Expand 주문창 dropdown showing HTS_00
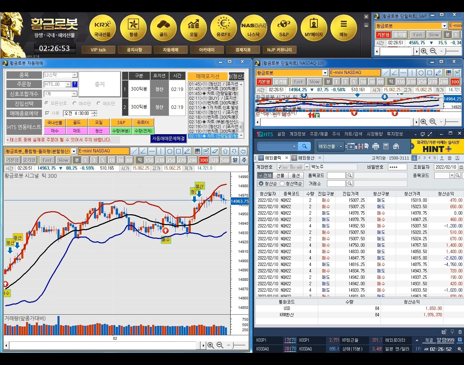Viewport: 464px width, 365px height. (x=68, y=84)
